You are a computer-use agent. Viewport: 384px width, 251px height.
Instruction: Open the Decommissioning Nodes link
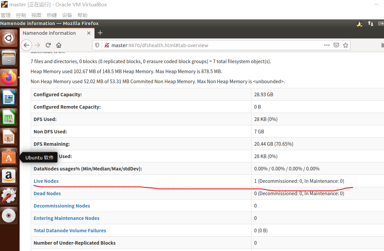[62, 206]
